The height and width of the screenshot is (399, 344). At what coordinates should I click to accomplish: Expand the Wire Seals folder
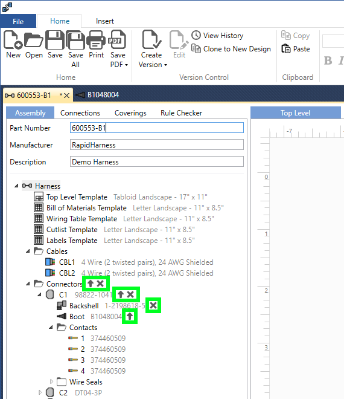pyautogui.click(x=51, y=381)
